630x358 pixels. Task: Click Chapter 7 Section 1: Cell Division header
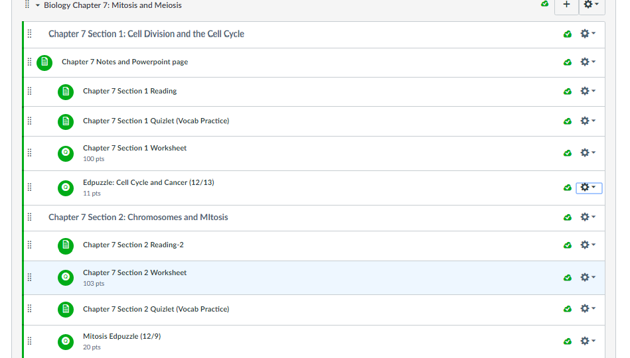[146, 34]
